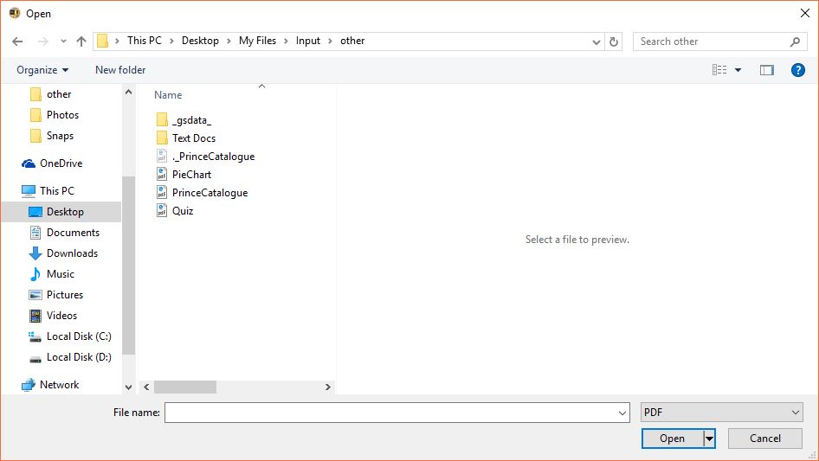Toggle the preview pane
The height and width of the screenshot is (461, 819).
click(767, 70)
